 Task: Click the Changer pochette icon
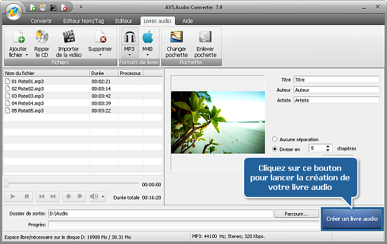tap(176, 38)
